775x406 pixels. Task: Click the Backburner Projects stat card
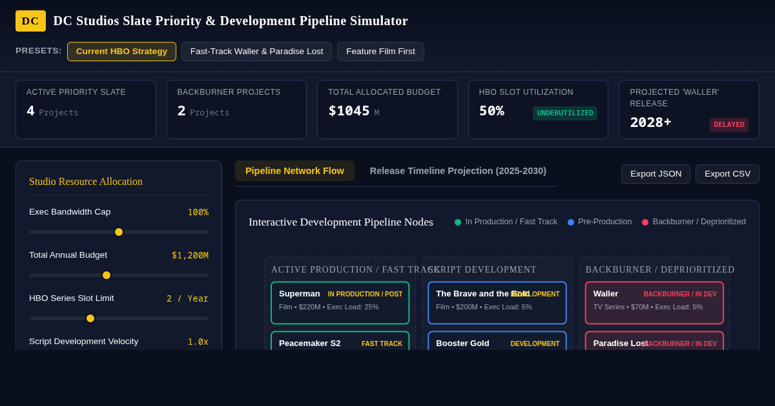point(236,110)
